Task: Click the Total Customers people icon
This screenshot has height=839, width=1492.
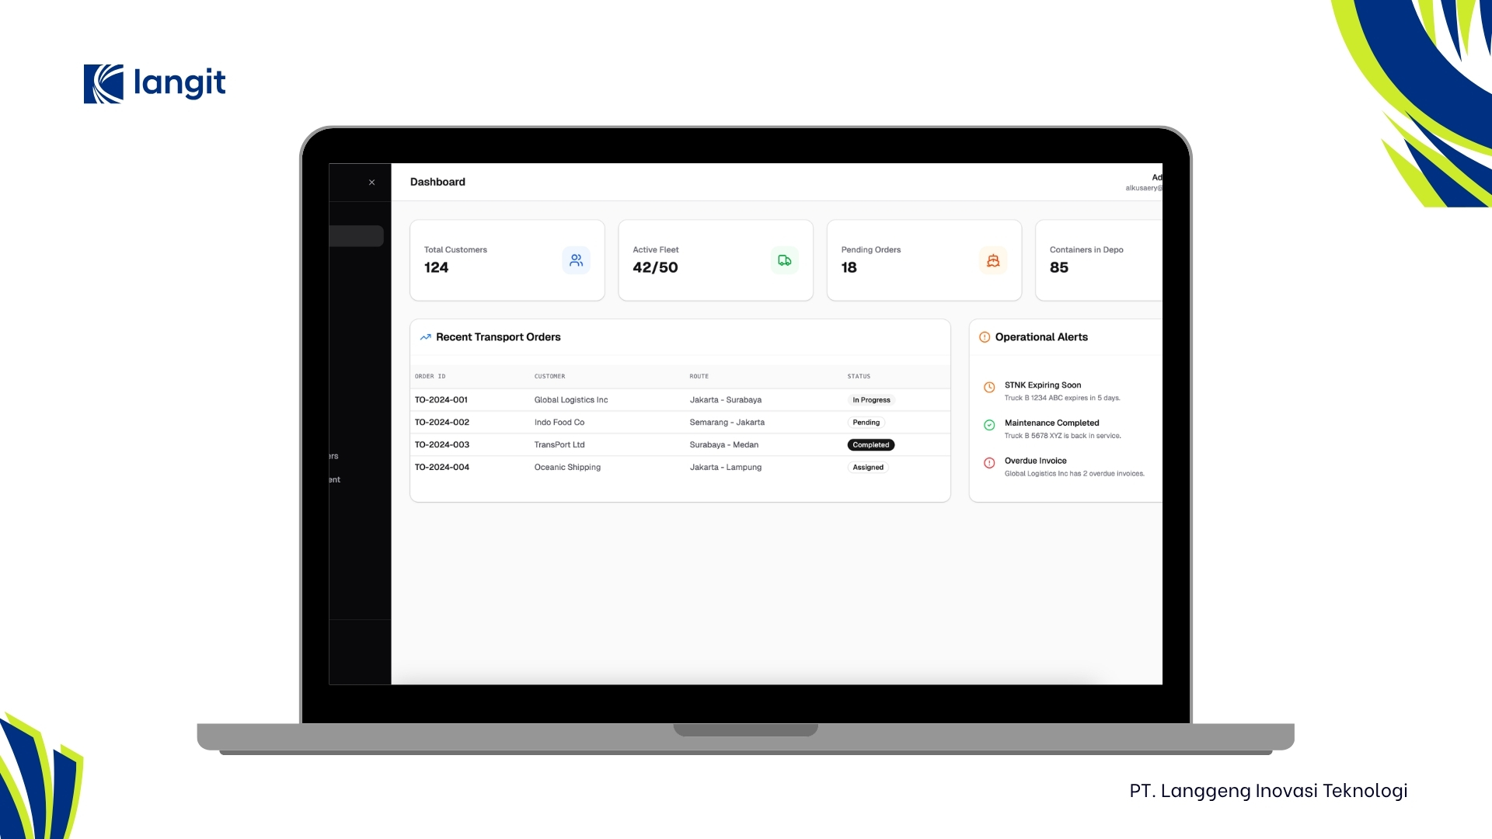Action: [x=576, y=260]
